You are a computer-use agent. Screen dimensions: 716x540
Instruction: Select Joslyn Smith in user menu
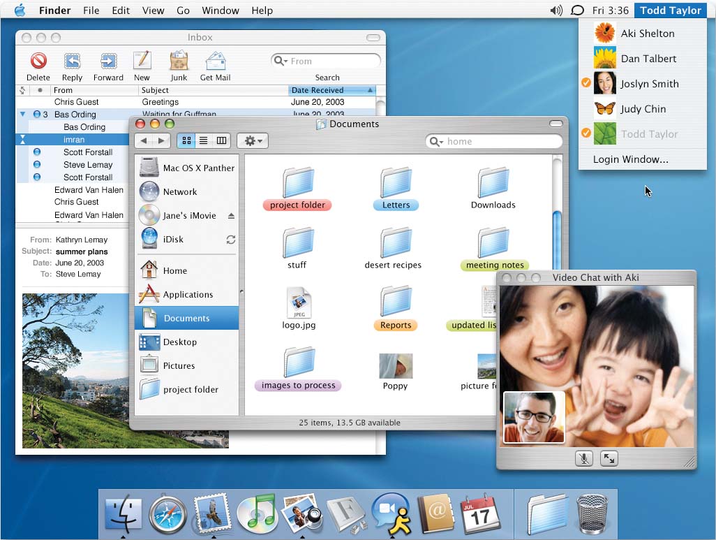(649, 84)
